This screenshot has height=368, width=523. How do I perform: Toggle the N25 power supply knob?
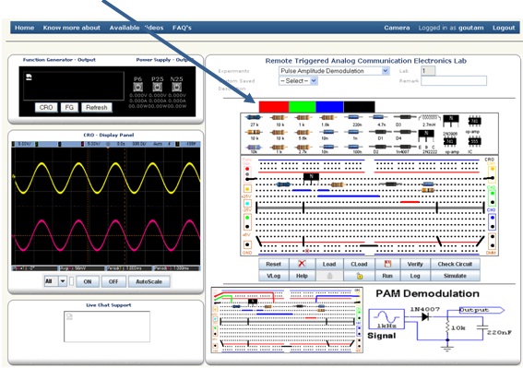click(x=176, y=87)
